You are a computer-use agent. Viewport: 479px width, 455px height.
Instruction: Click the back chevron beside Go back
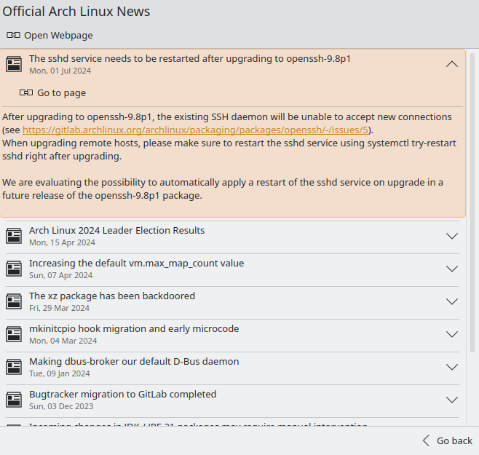(427, 440)
